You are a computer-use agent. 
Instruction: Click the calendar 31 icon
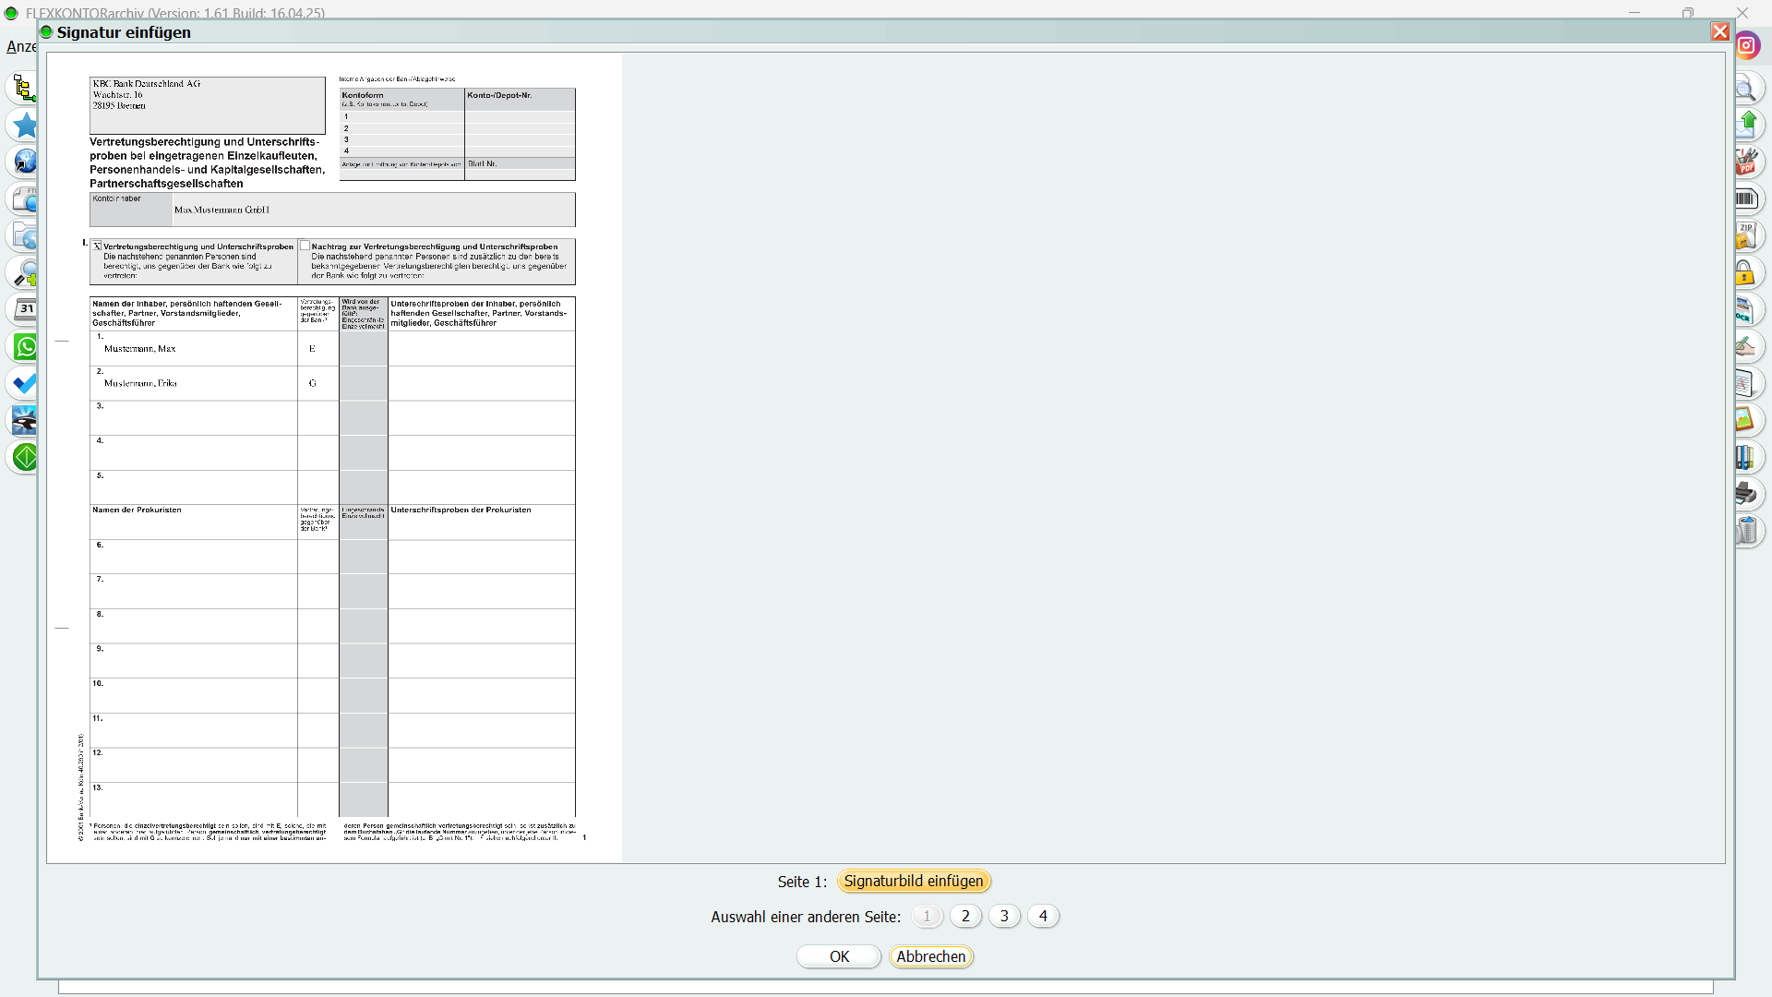coord(26,310)
